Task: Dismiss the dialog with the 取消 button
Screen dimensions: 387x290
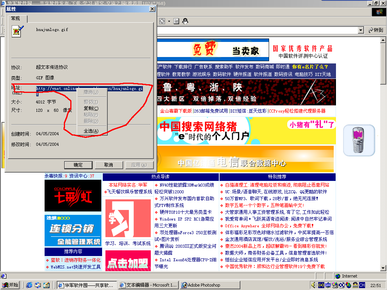Action: 108,165
